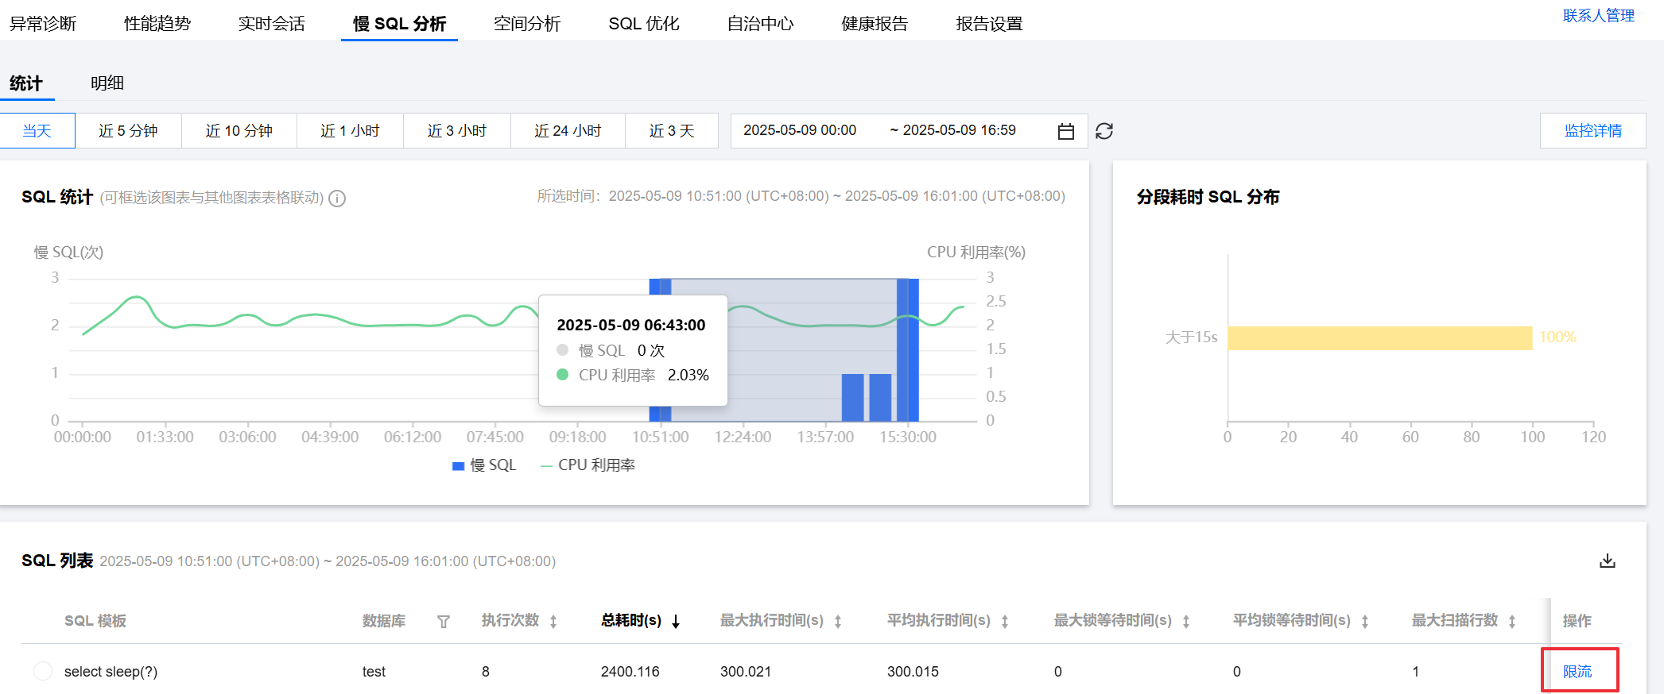This screenshot has width=1664, height=694.
Task: Open the 数据库 column filter icon
Action: pos(444,622)
